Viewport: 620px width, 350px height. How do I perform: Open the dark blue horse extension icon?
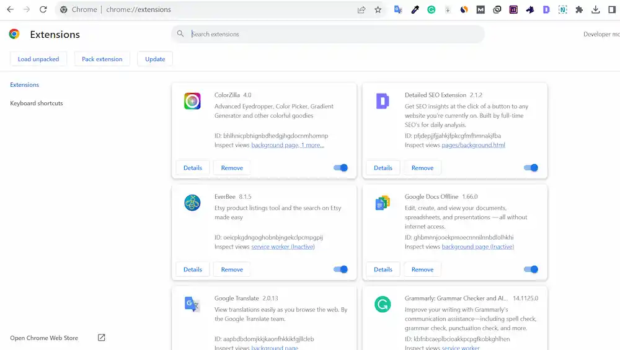[530, 10]
